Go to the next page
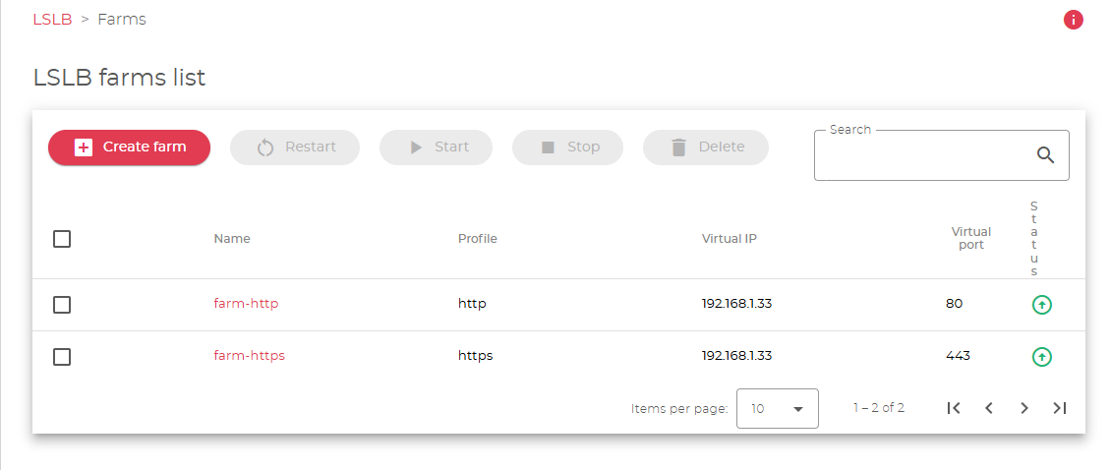1110x470 pixels. click(x=1024, y=408)
